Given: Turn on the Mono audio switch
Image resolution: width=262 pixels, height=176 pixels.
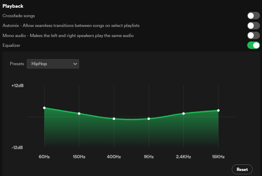Looking at the screenshot, I should pyautogui.click(x=253, y=36).
